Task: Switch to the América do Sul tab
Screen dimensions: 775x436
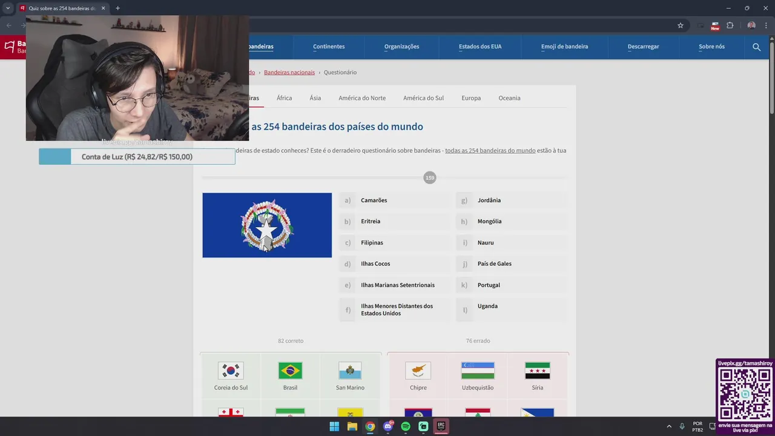Action: [423, 98]
